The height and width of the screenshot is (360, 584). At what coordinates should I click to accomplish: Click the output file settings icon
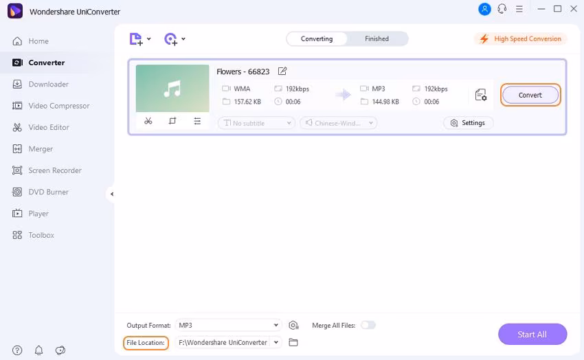pyautogui.click(x=481, y=95)
